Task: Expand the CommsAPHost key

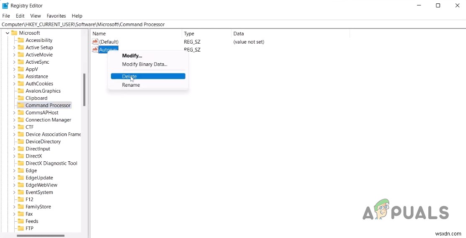Action: click(x=14, y=112)
